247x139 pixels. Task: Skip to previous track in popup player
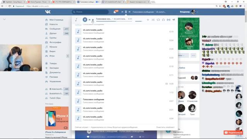89,20
